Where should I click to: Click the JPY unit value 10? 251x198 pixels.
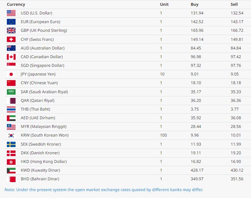162,74
